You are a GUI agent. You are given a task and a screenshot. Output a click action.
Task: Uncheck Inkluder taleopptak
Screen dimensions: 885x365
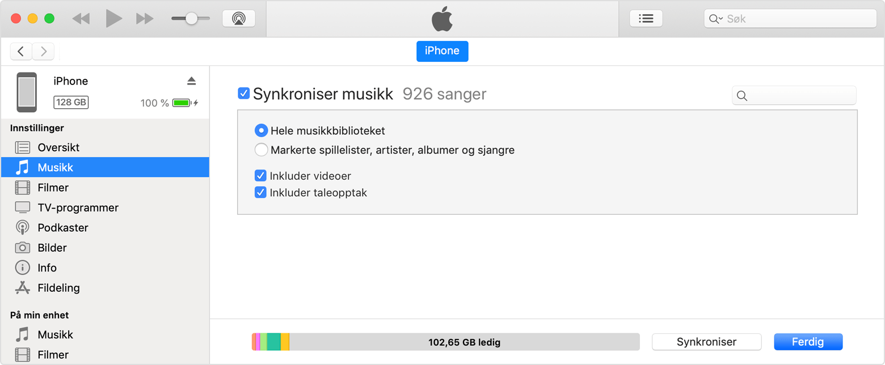point(260,193)
